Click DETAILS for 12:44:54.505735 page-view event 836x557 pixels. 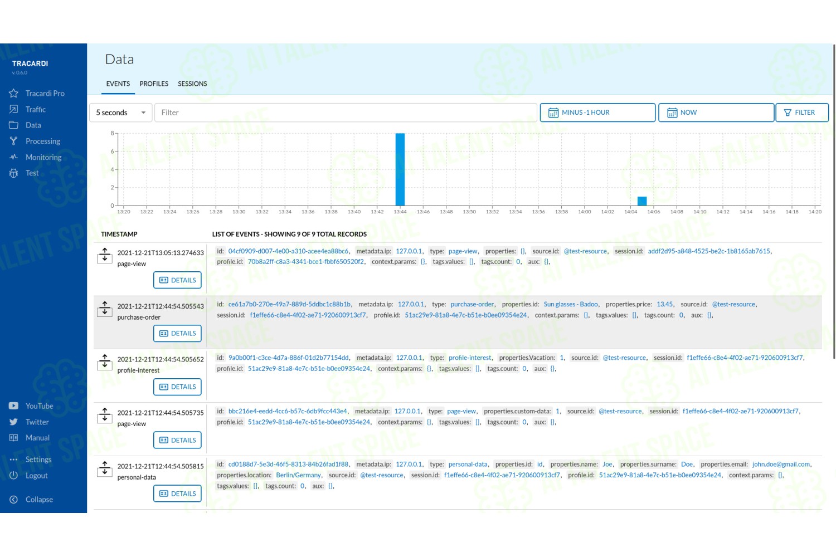[177, 440]
